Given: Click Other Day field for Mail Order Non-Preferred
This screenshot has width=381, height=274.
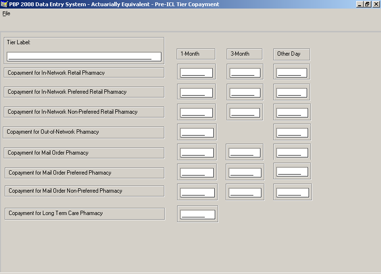Looking at the screenshot, I should (x=292, y=193).
